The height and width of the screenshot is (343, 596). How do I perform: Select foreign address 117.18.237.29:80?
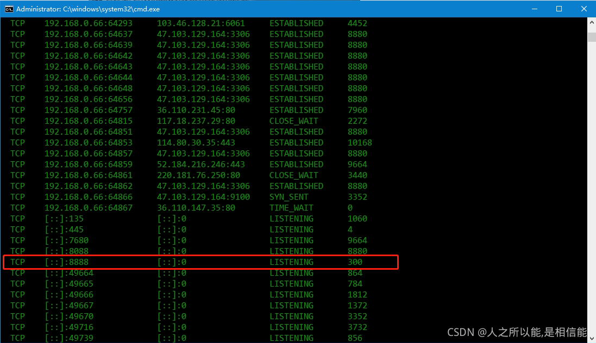point(196,121)
